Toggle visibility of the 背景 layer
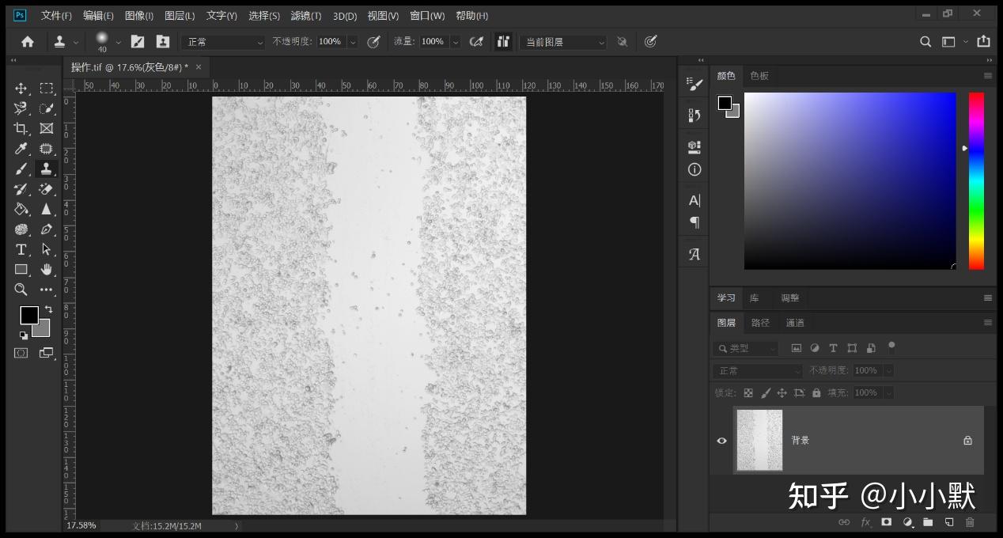This screenshot has height=538, width=1003. [721, 441]
